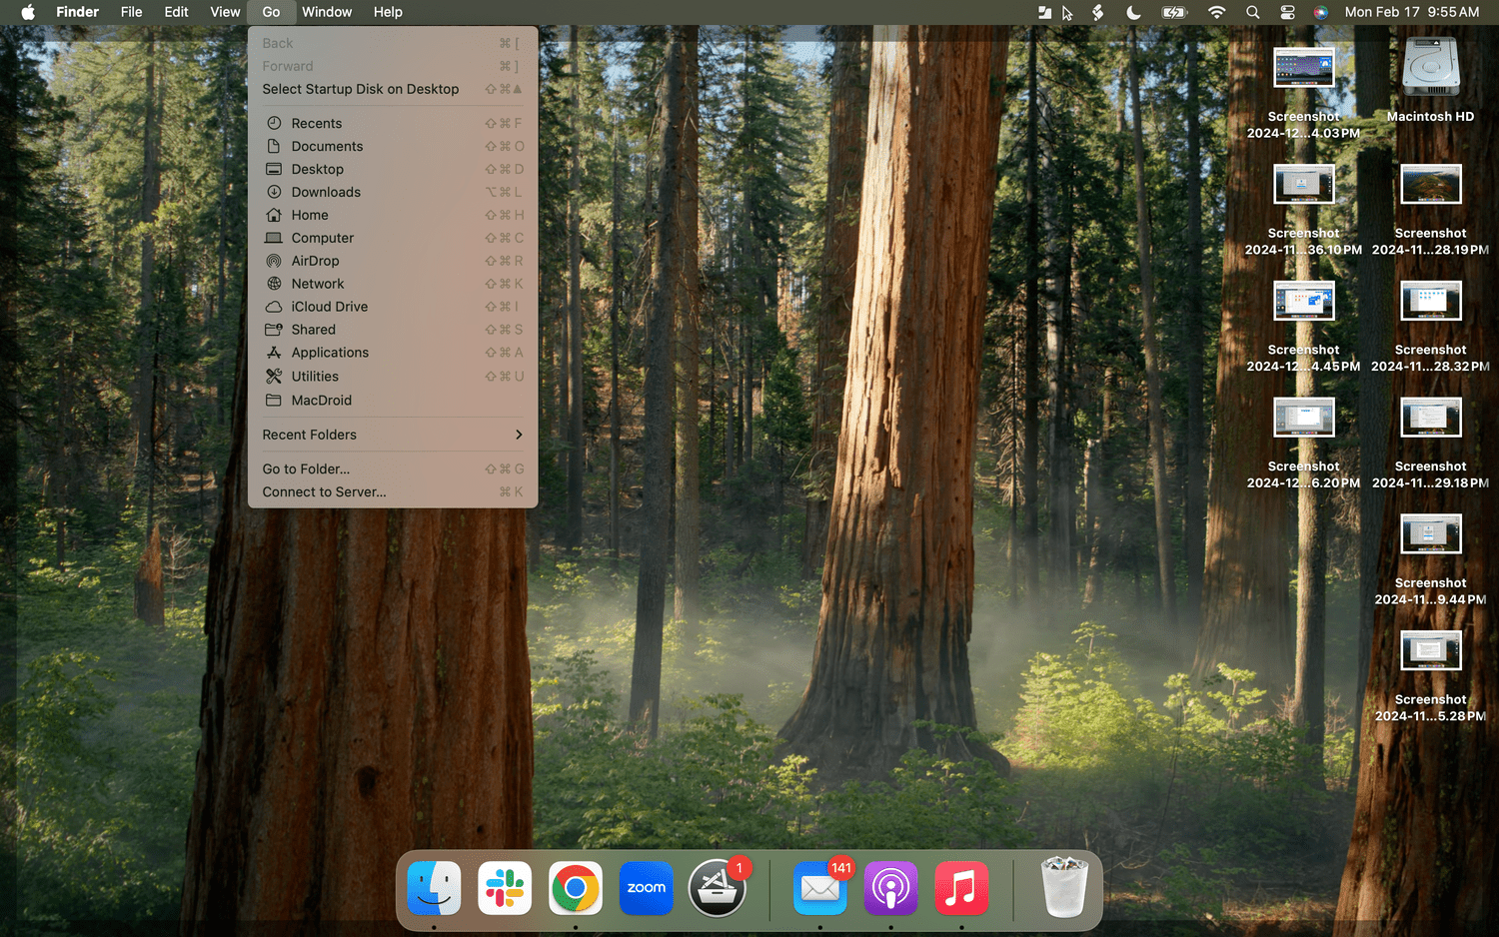Click the Finder icon in Dock
Screen dimensions: 1499x937
[x=434, y=888]
